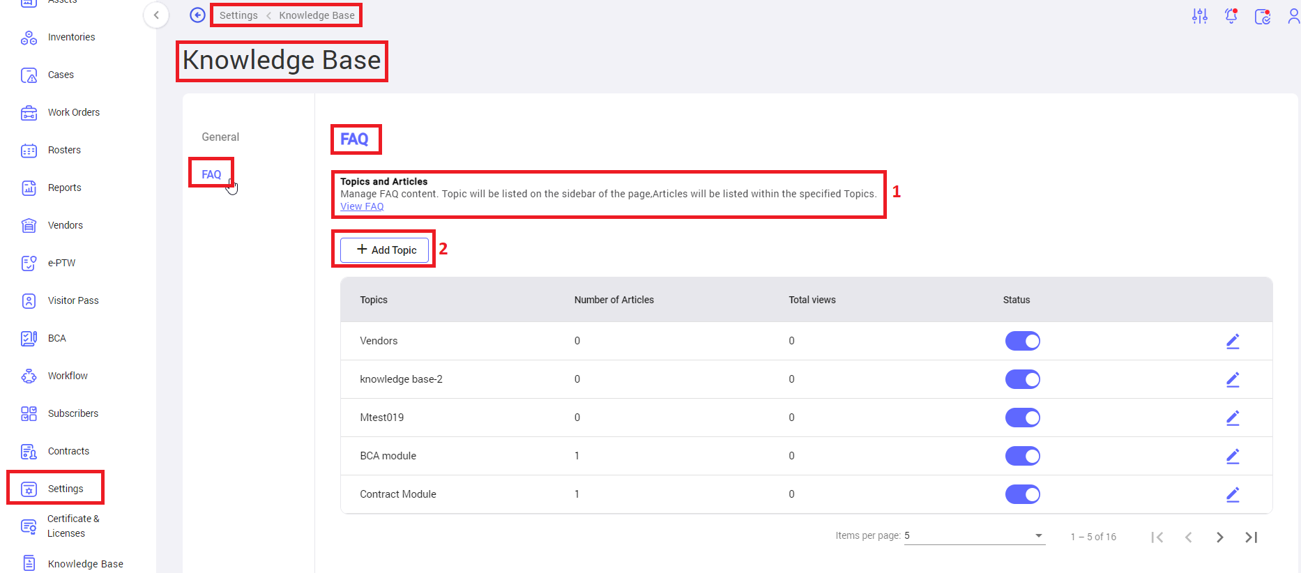
Task: Click Settings in the breadcrumb
Action: pos(238,15)
